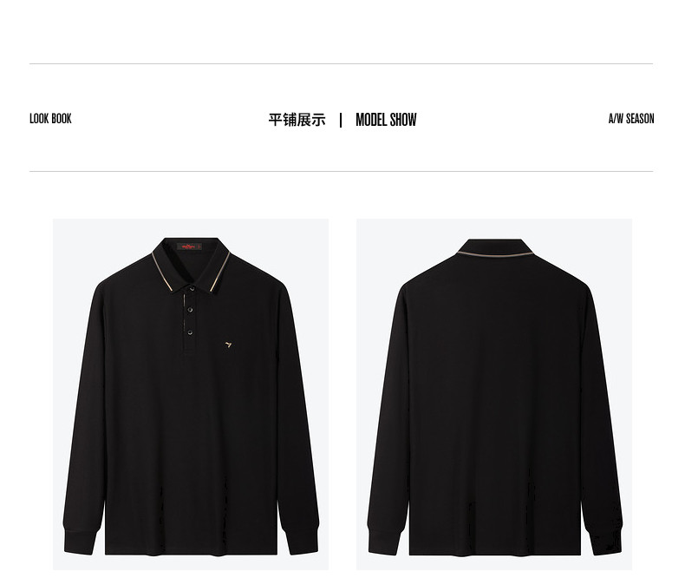
Task: Click the left gold collar stripe, front shirt
Action: [x=161, y=272]
